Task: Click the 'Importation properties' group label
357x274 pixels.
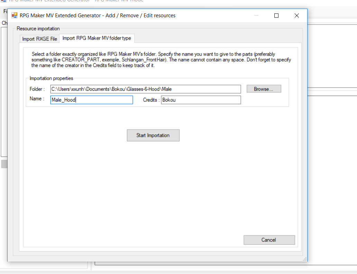Action: pyautogui.click(x=51, y=78)
